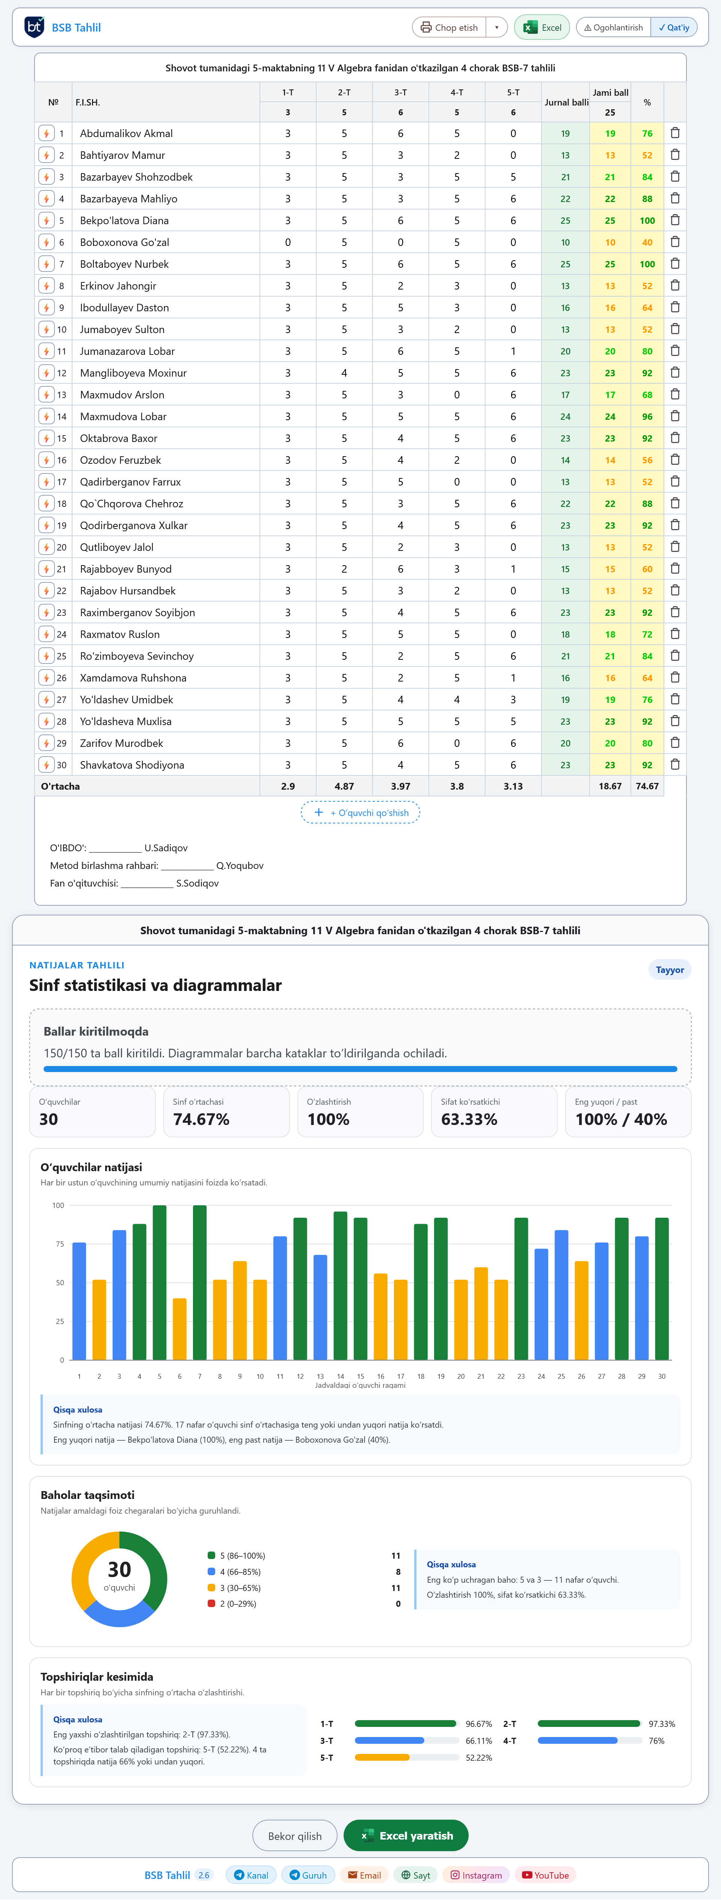Click the lightning icon for Raximberganov Soyibjon
Image resolution: width=721 pixels, height=1900 pixels.
(x=47, y=612)
